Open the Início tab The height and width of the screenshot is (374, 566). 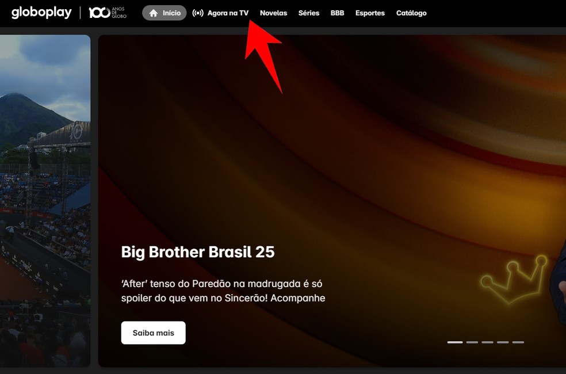point(165,13)
